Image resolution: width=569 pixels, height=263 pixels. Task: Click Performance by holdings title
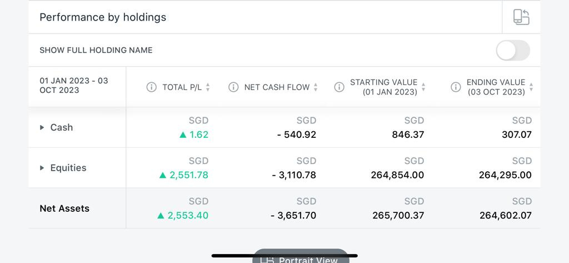click(103, 17)
